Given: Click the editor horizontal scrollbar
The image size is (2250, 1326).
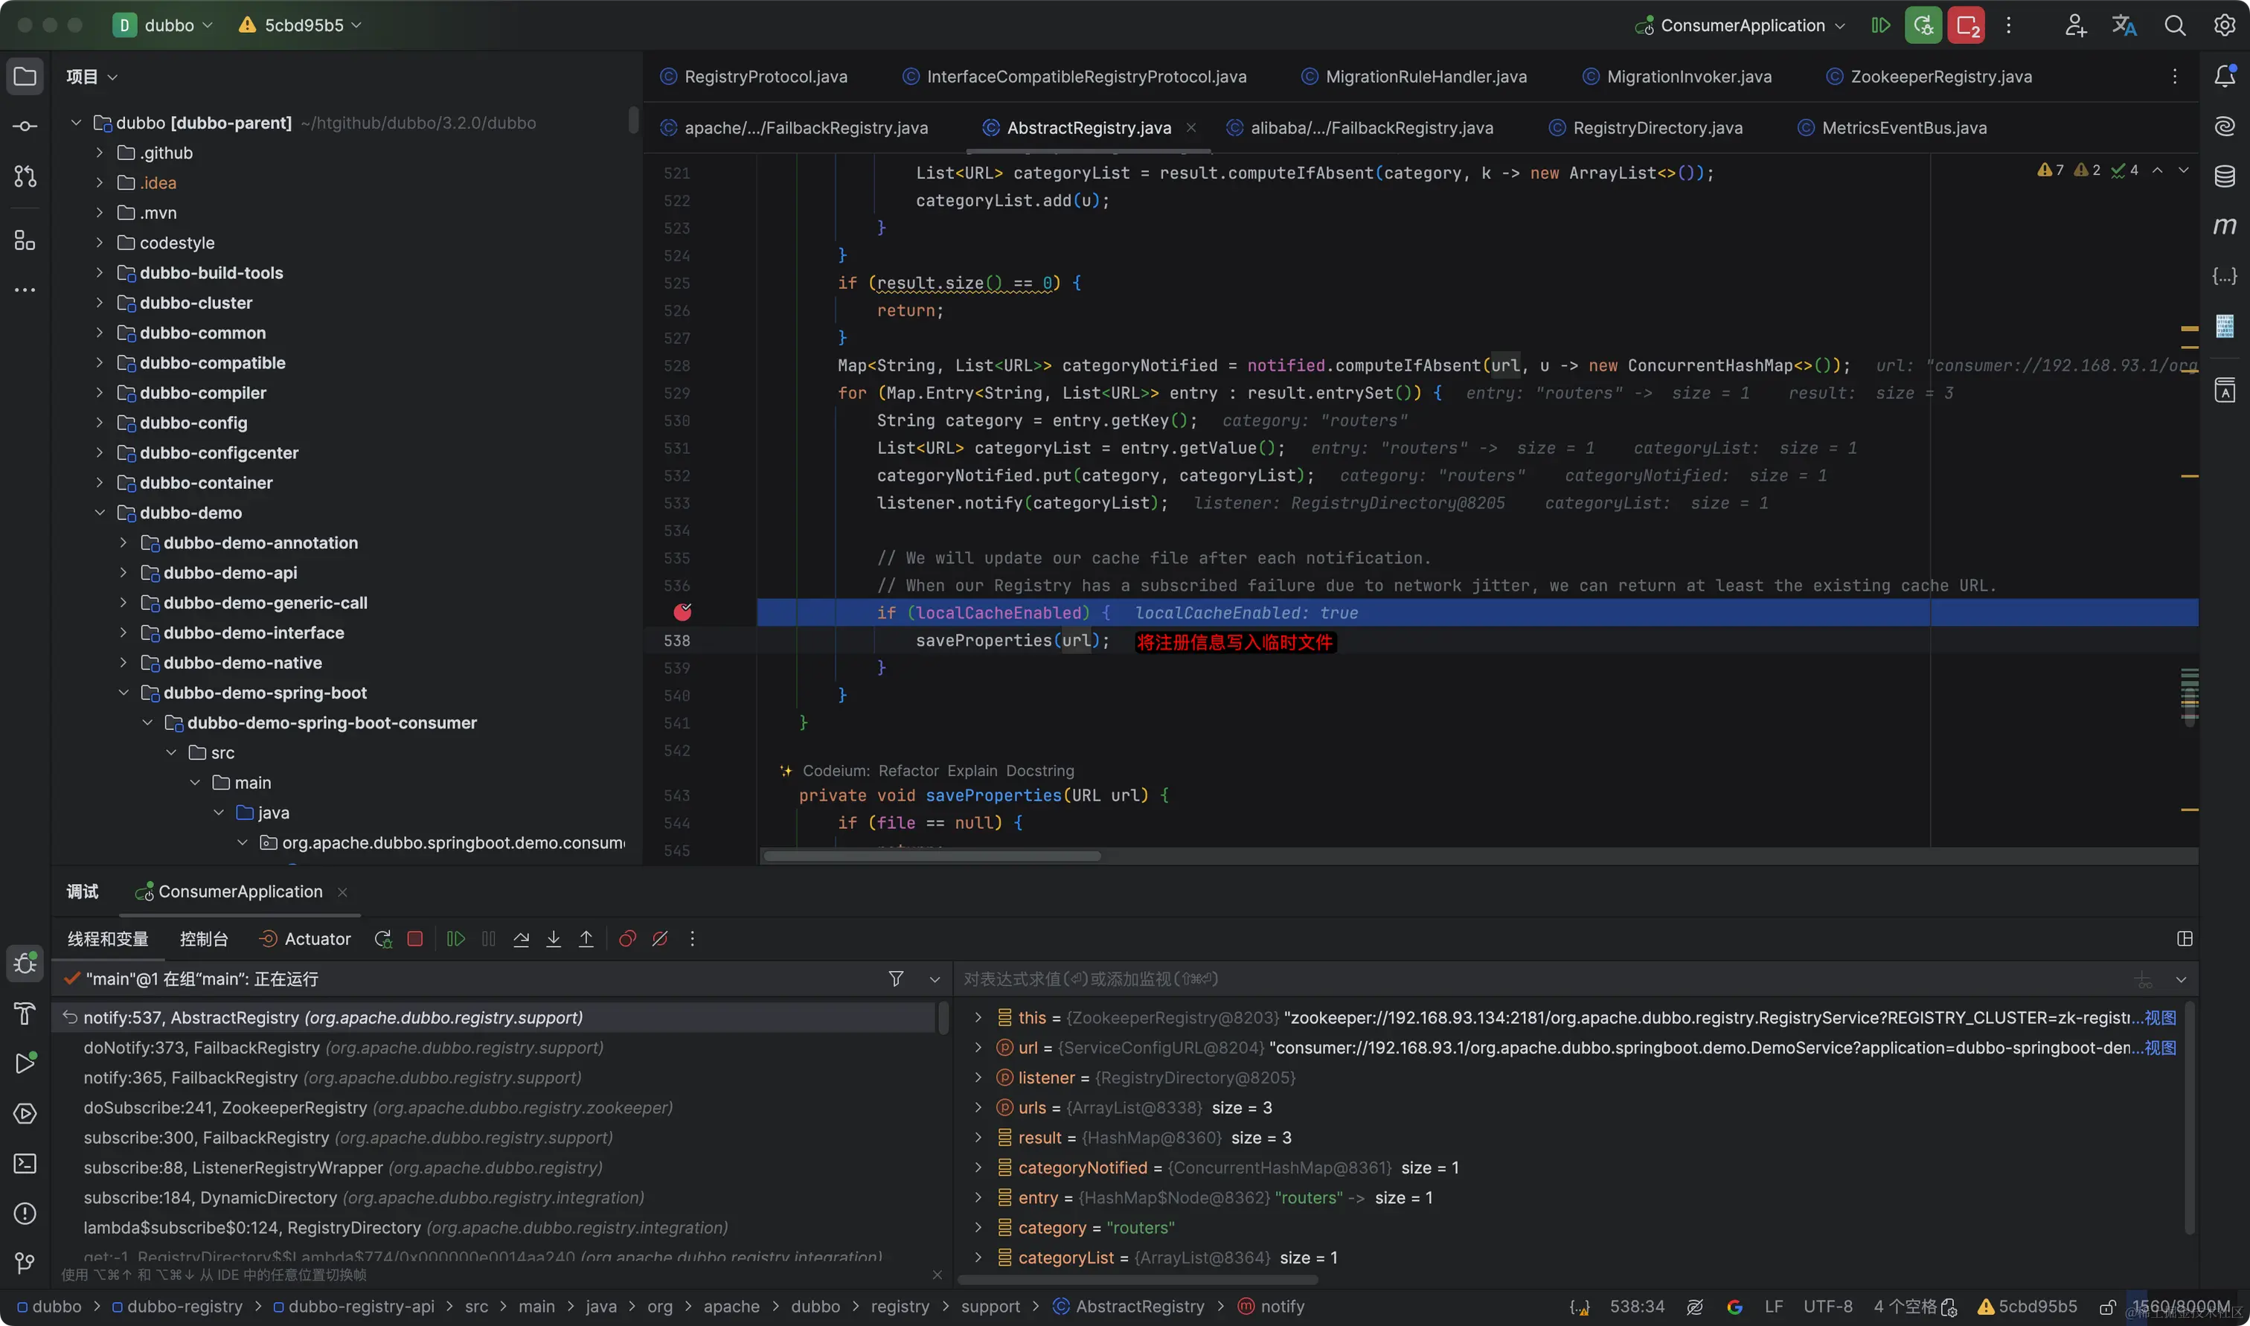Looking at the screenshot, I should pos(932,857).
